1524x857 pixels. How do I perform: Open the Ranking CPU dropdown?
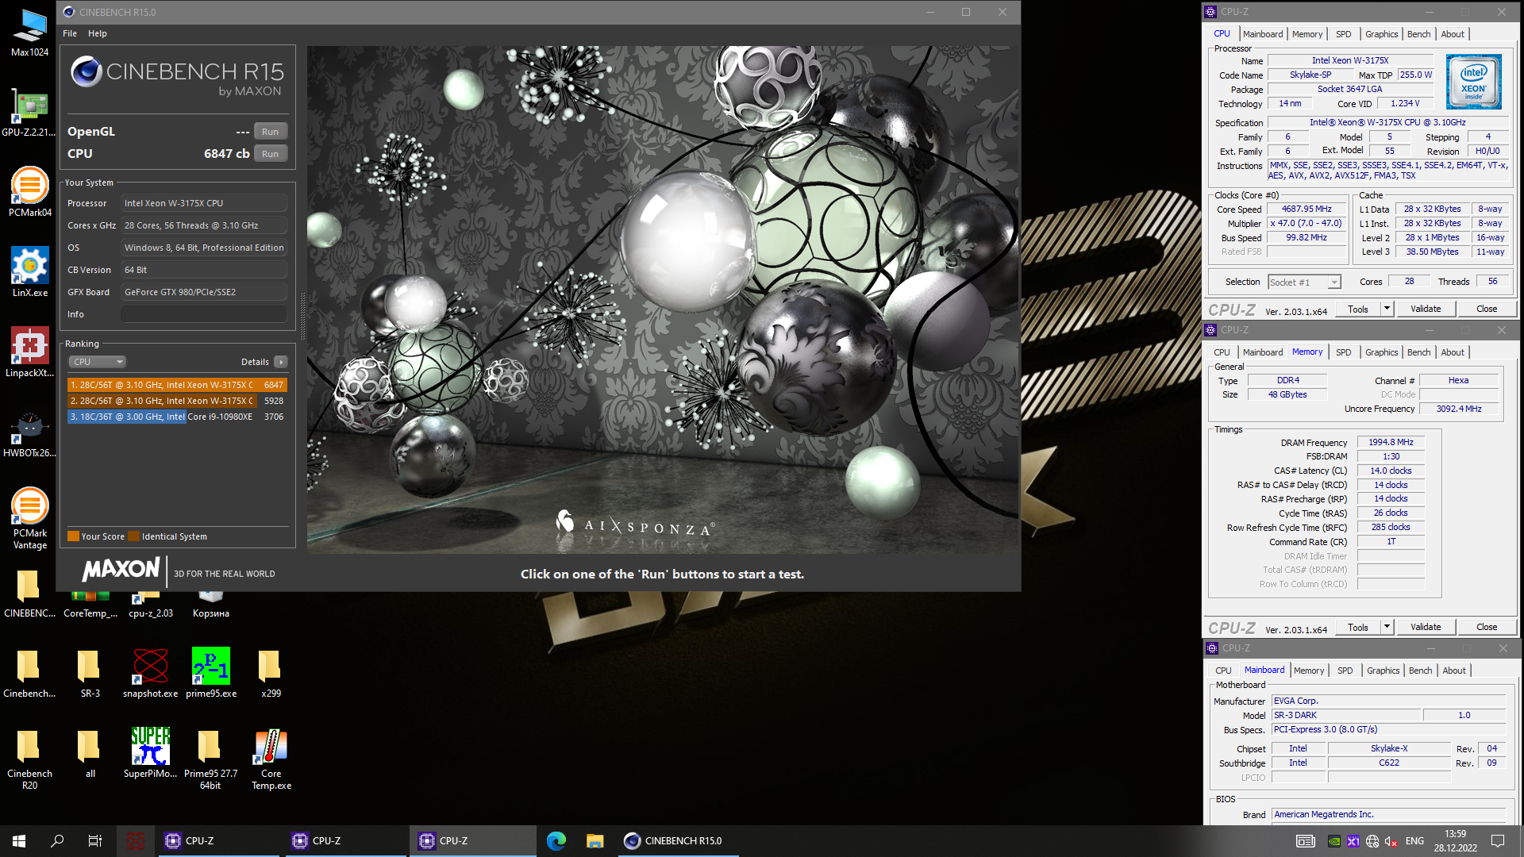pyautogui.click(x=97, y=362)
